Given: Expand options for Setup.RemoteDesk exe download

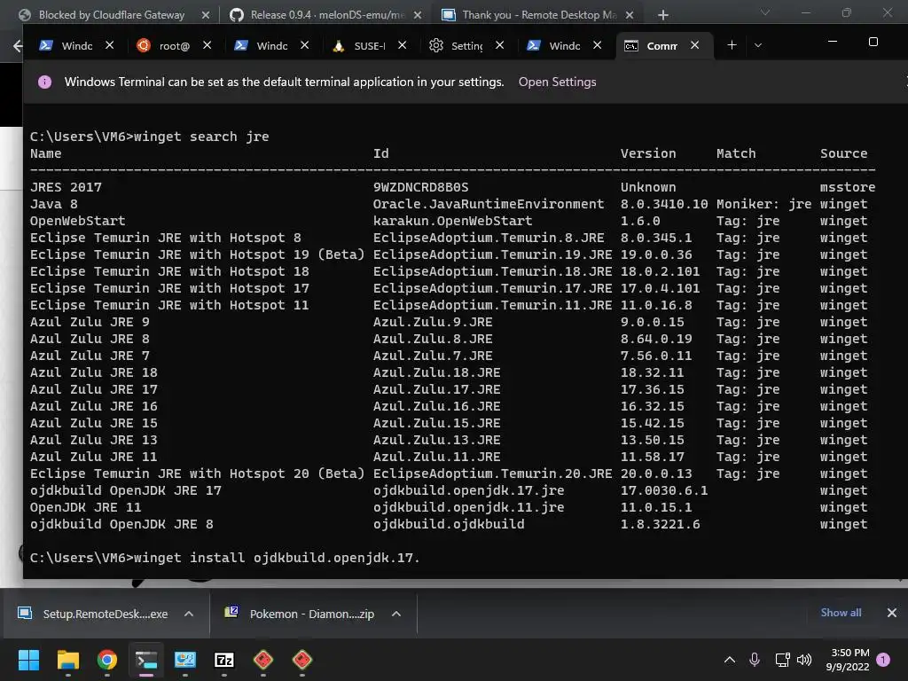Looking at the screenshot, I should coord(189,614).
